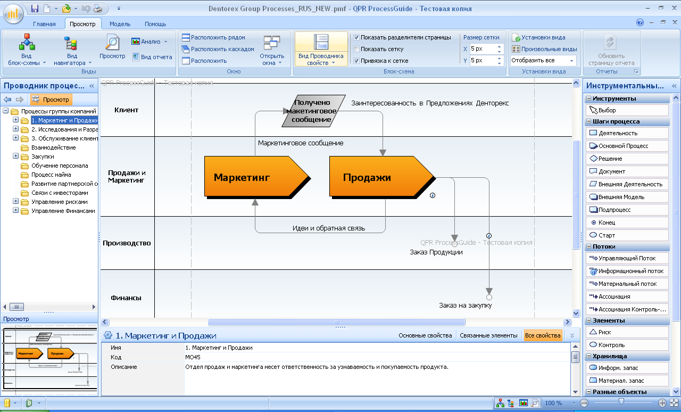Click the Маркетинг process block in diagram
Image resolution: width=681 pixels, height=412 pixels.
[256, 177]
